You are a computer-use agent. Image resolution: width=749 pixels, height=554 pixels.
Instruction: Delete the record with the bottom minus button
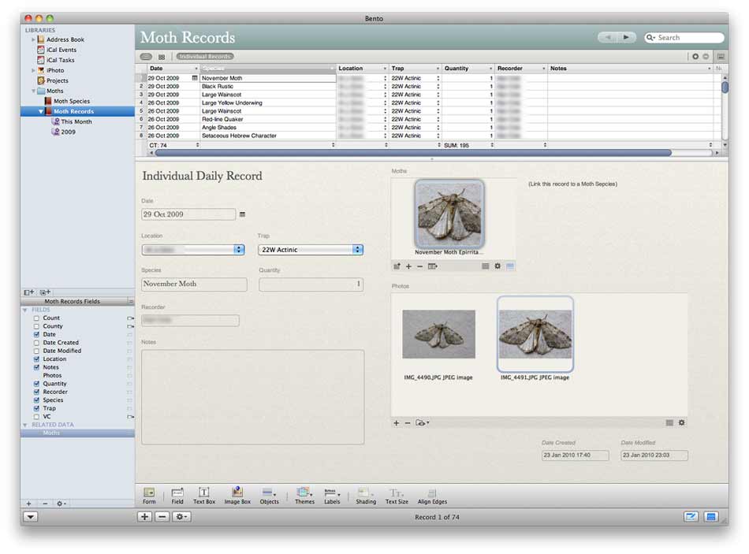(162, 516)
